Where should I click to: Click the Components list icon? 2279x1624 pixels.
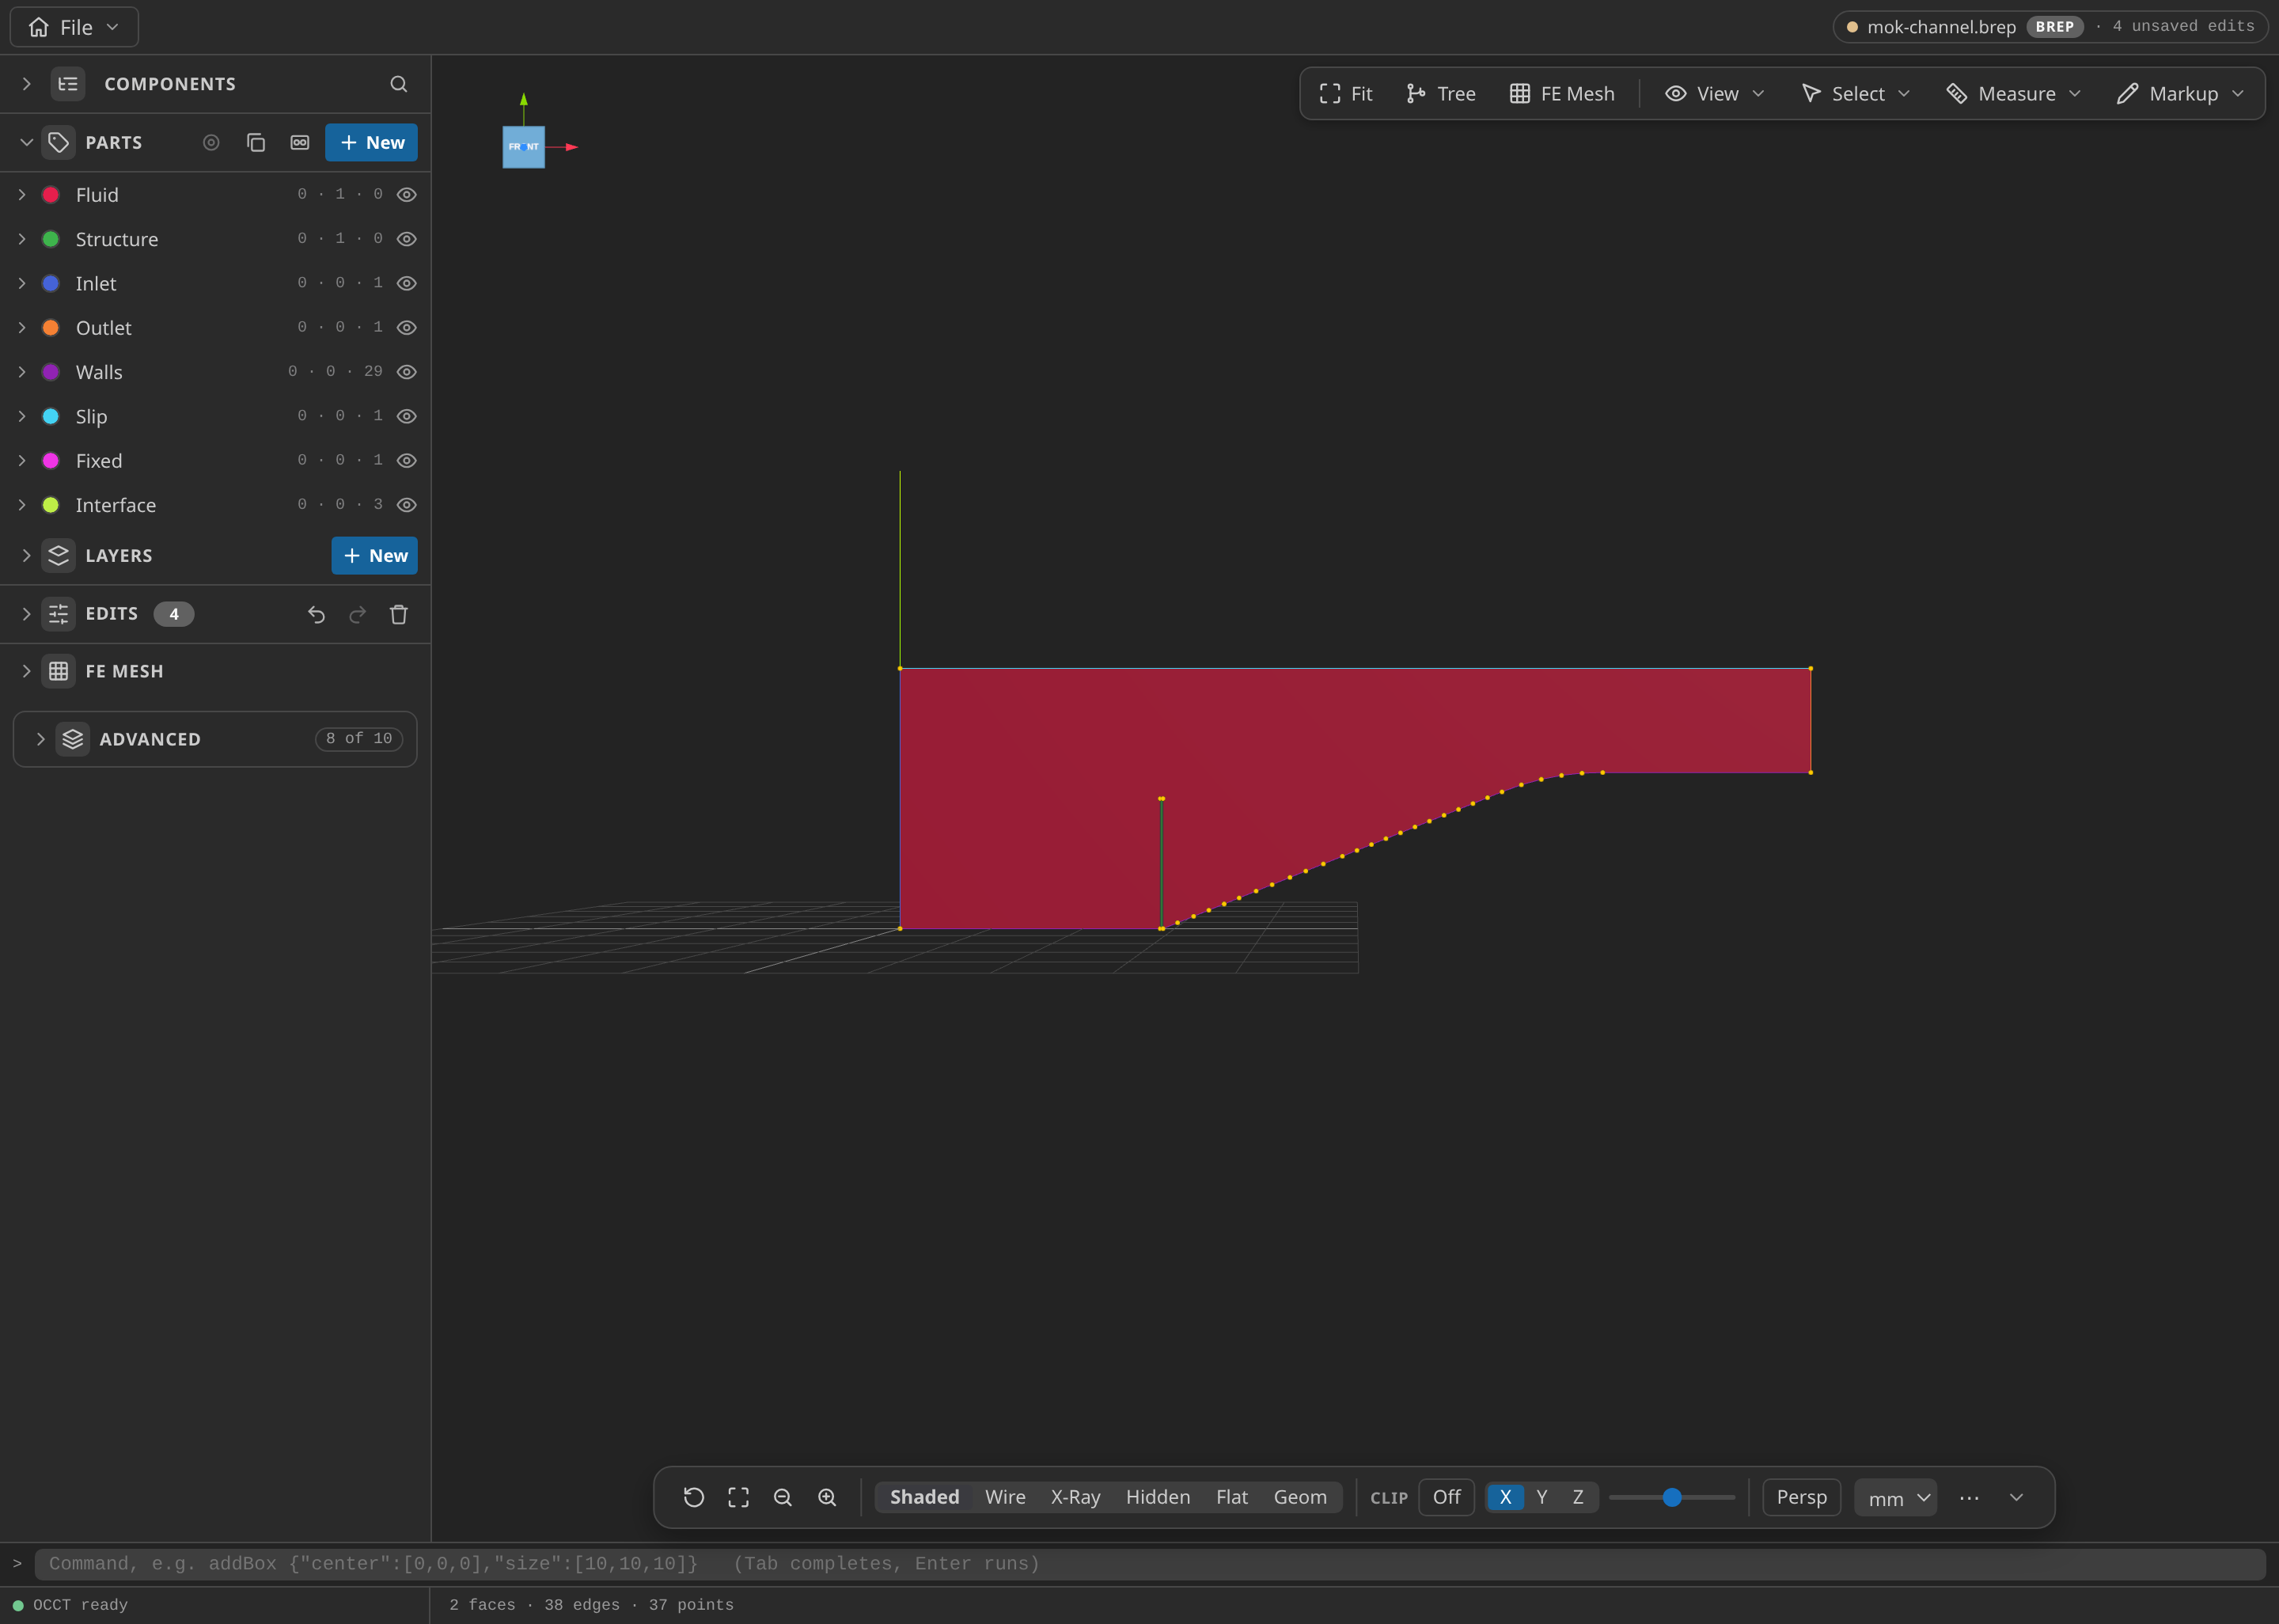point(68,84)
